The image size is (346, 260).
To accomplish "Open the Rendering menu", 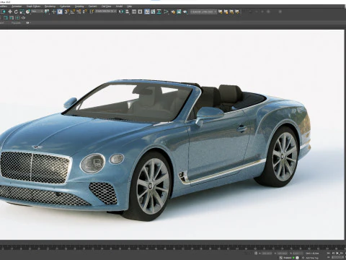I will point(50,6).
